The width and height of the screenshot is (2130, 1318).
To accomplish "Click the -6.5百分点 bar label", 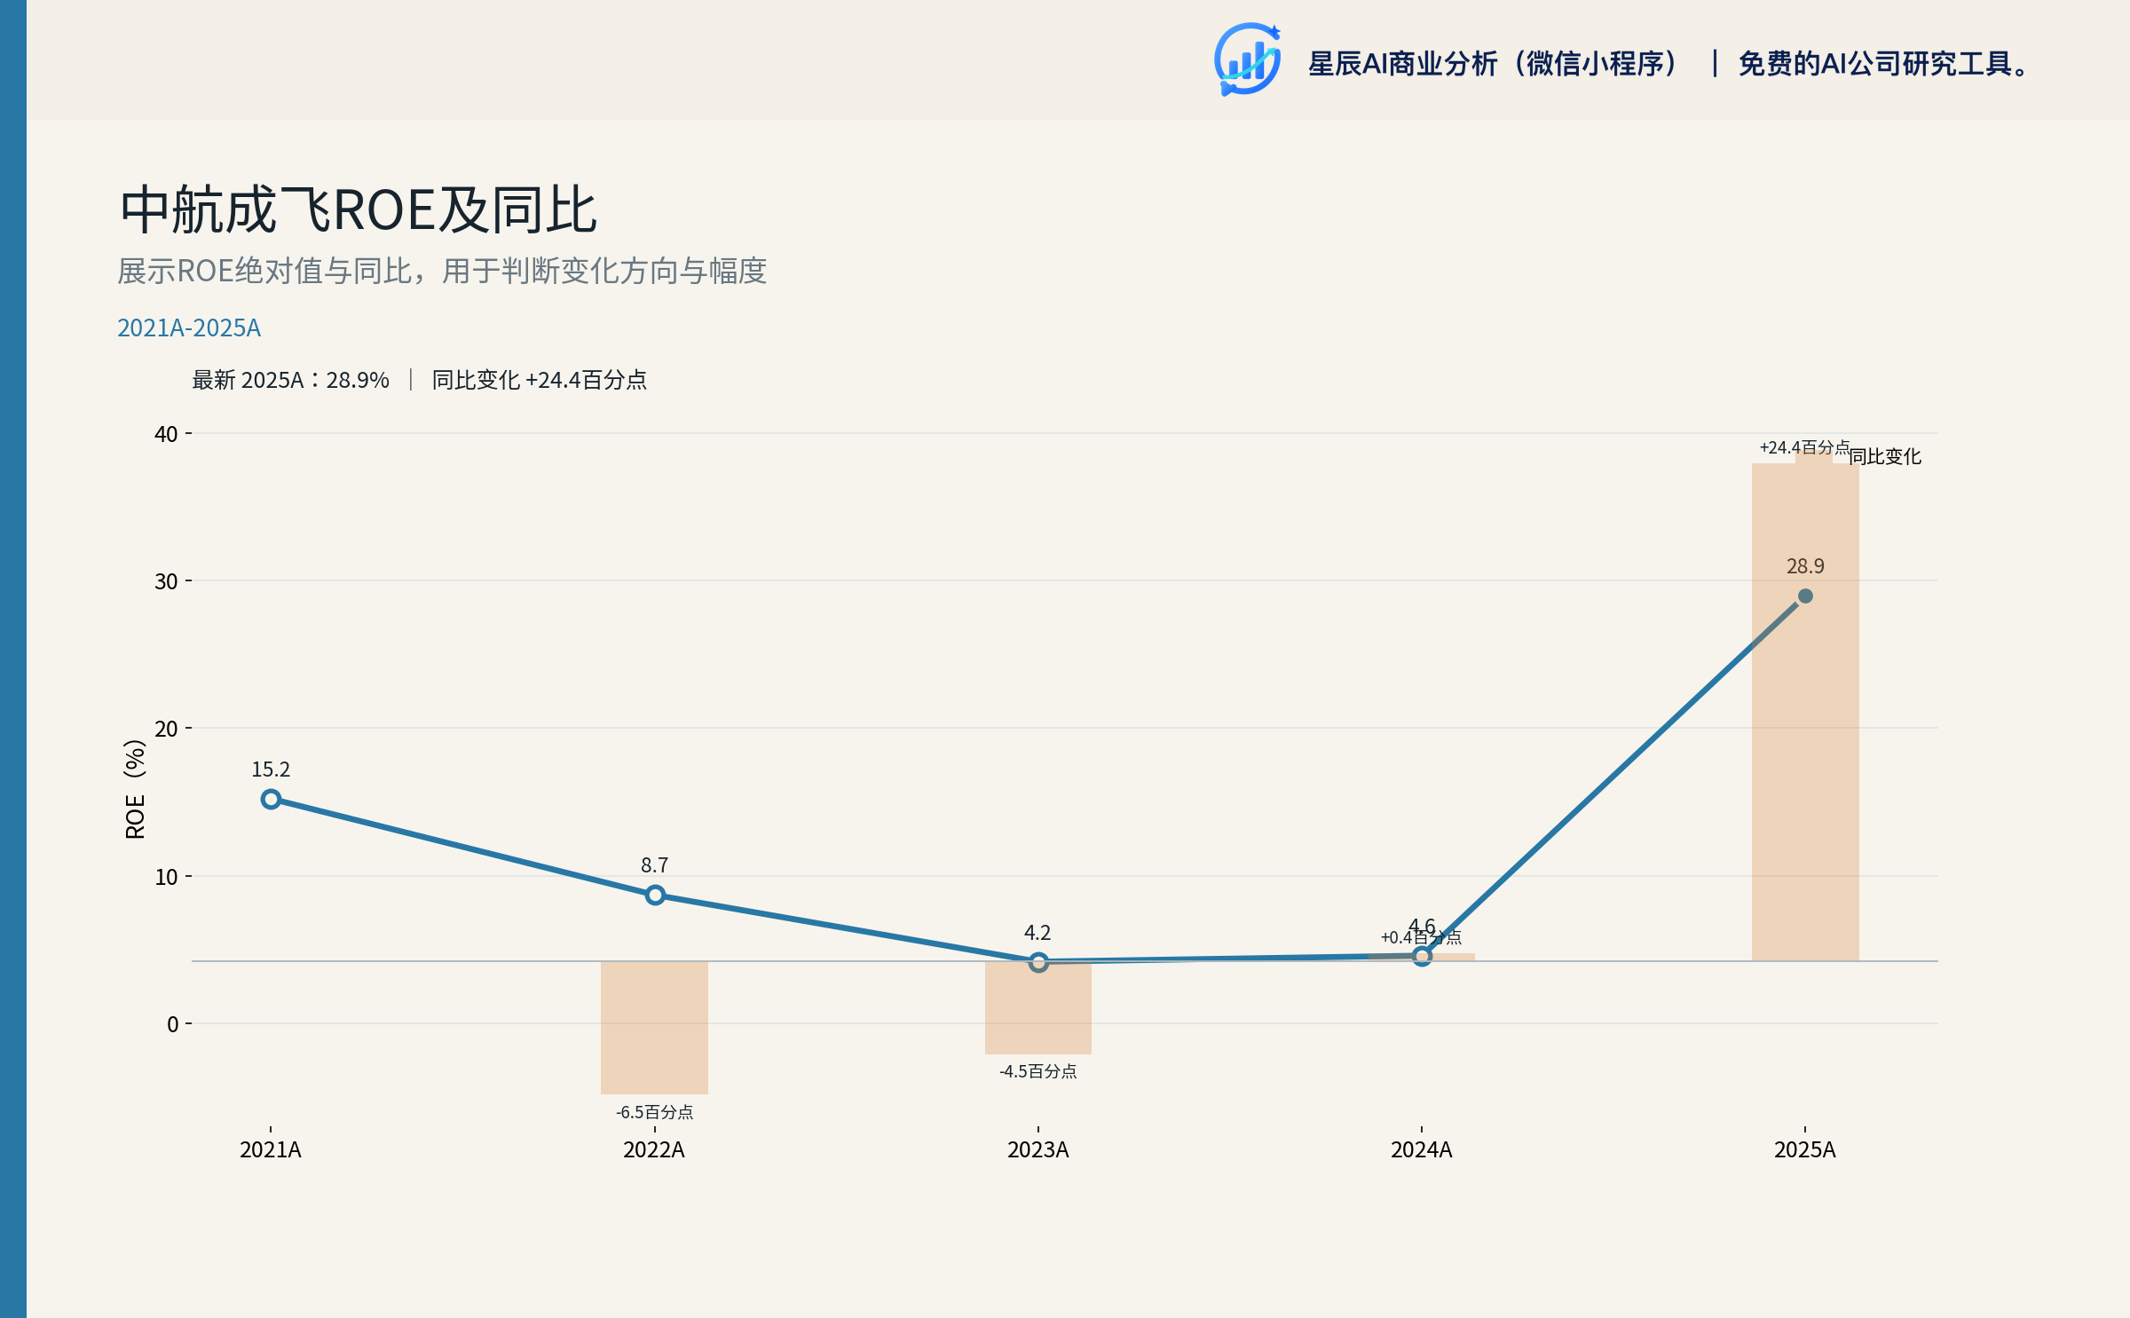I will [x=655, y=1112].
